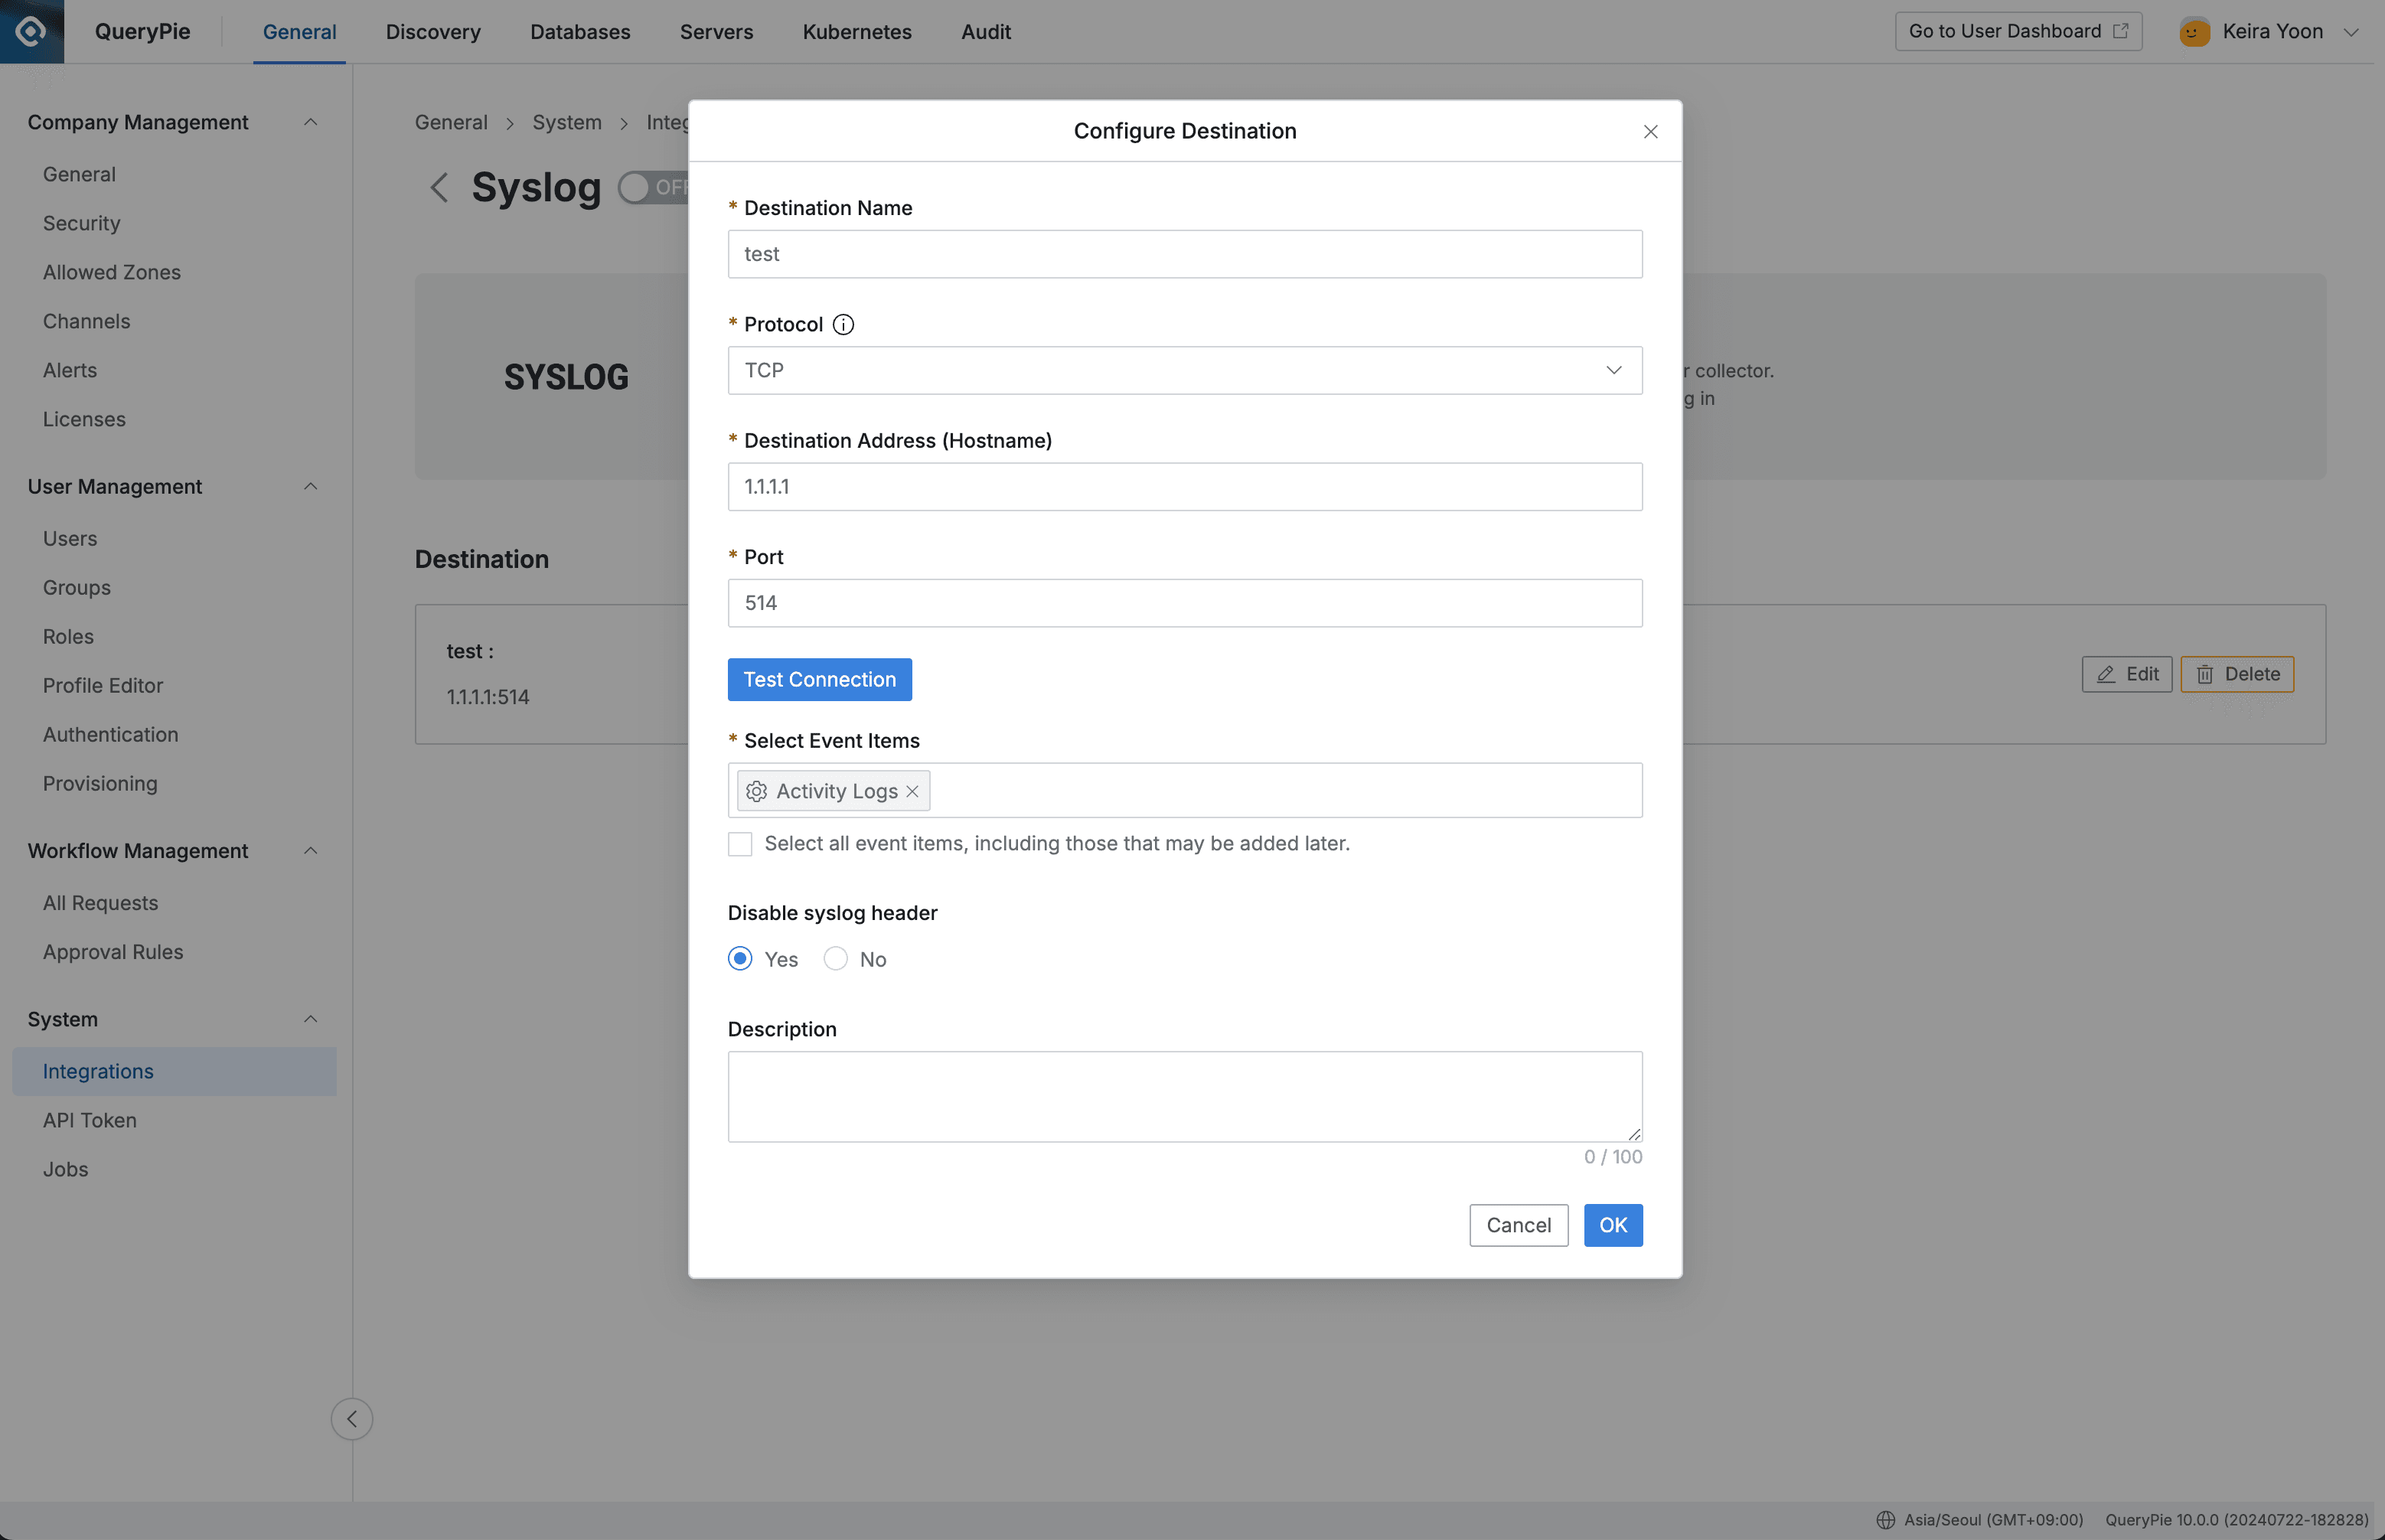
Task: Turn on the Syslog OFF toggle
Action: click(x=636, y=187)
